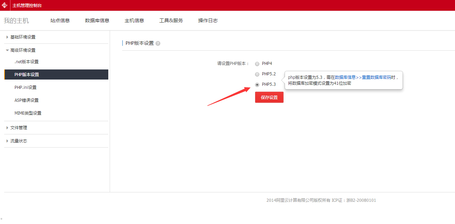Viewport: 455px width, 224px height.
Task: Follow the 数据库信息>>重置数据库密码 tooltip link
Action: [x=363, y=77]
